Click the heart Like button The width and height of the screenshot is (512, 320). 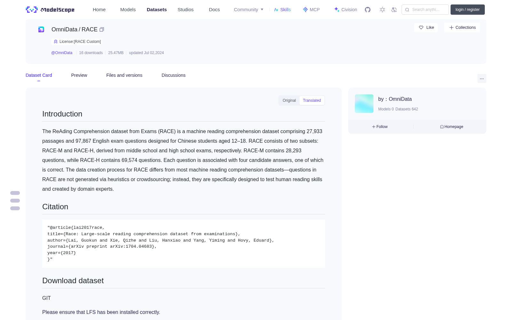pos(426,28)
